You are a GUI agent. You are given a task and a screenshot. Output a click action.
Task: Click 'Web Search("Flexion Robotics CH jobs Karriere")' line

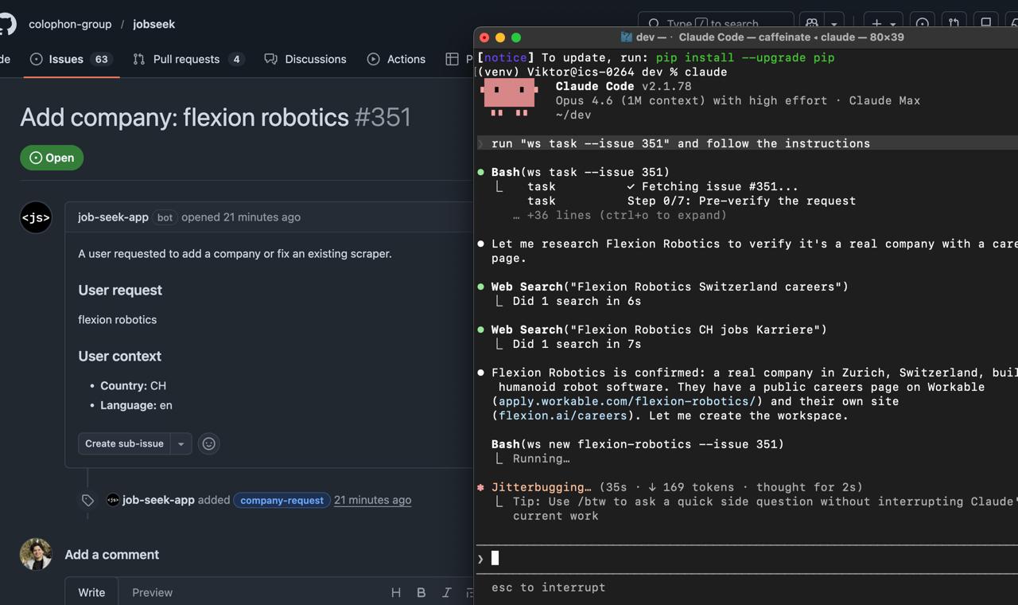(659, 330)
